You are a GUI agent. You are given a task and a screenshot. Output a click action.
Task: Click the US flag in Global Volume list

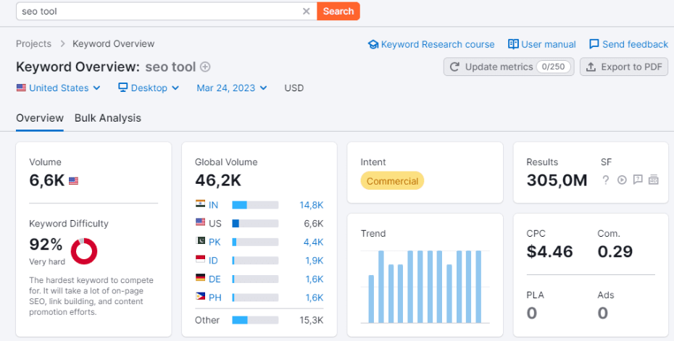pos(200,222)
